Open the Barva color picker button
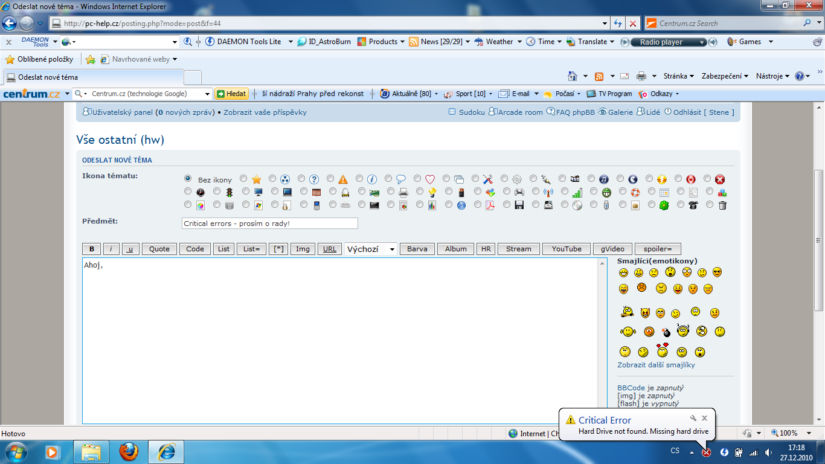825x464 pixels. point(417,249)
